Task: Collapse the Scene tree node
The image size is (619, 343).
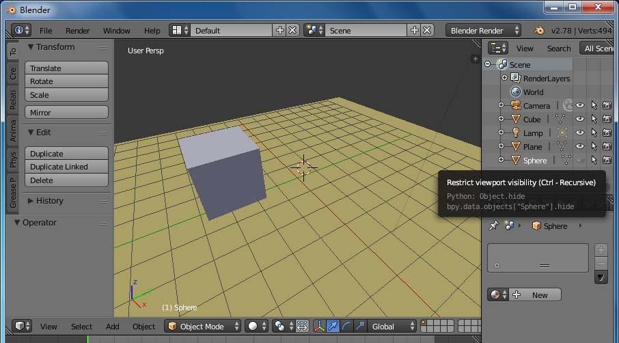Action: click(488, 64)
